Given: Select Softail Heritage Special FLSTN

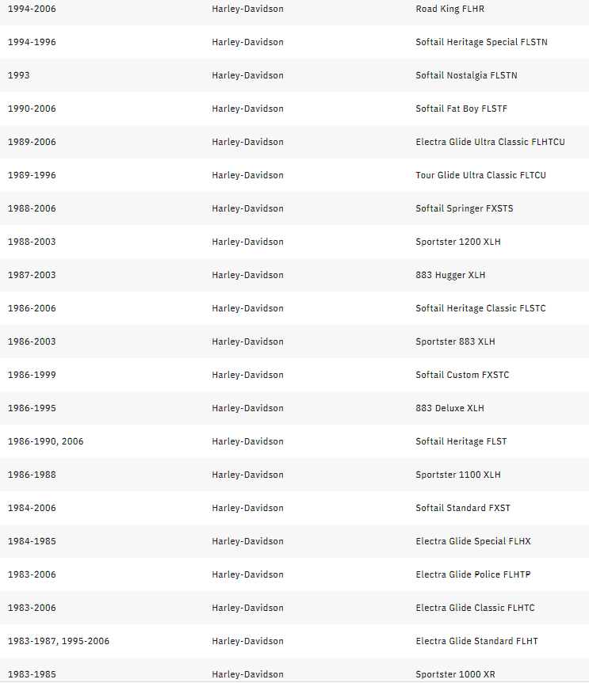Looking at the screenshot, I should click(481, 42).
